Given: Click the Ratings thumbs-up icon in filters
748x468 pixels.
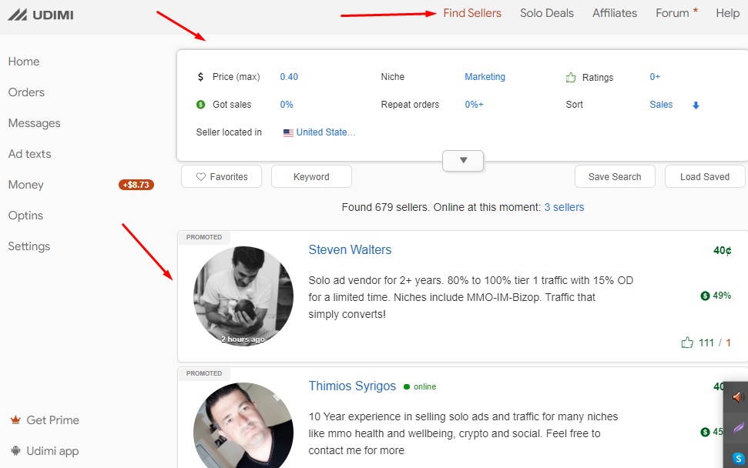Looking at the screenshot, I should [x=571, y=77].
